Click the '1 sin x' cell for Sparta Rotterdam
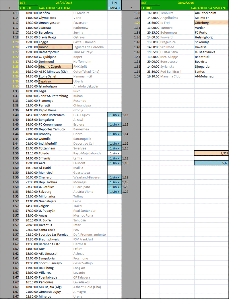Viewport: 229px width, 299px height. [x=114, y=115]
